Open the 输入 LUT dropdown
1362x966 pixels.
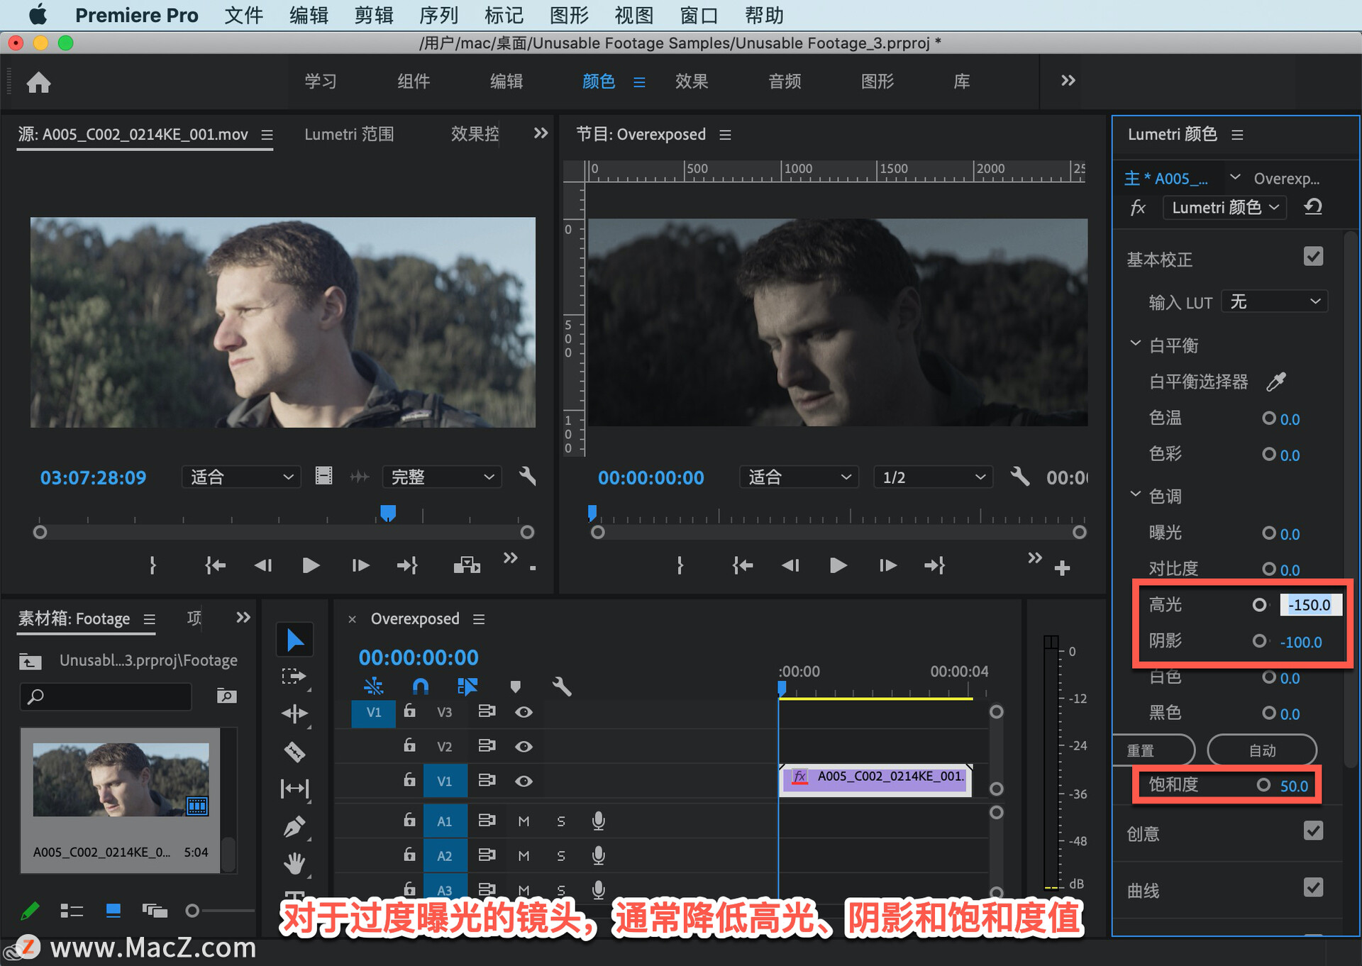pos(1275,302)
